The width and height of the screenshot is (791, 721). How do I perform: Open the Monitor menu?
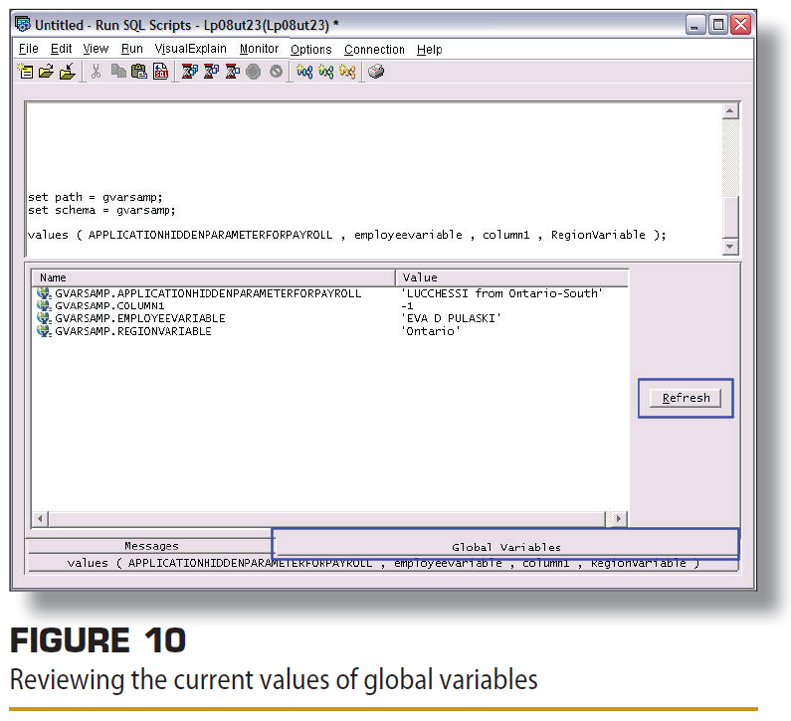(260, 49)
